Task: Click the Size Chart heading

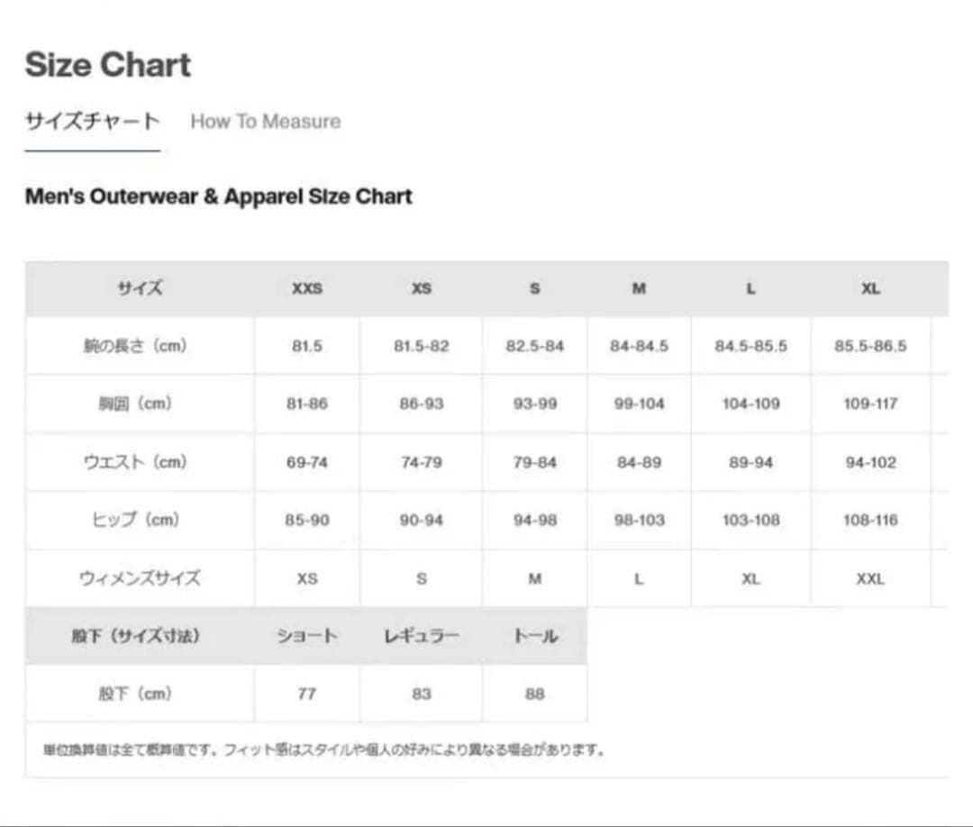Action: [x=108, y=65]
